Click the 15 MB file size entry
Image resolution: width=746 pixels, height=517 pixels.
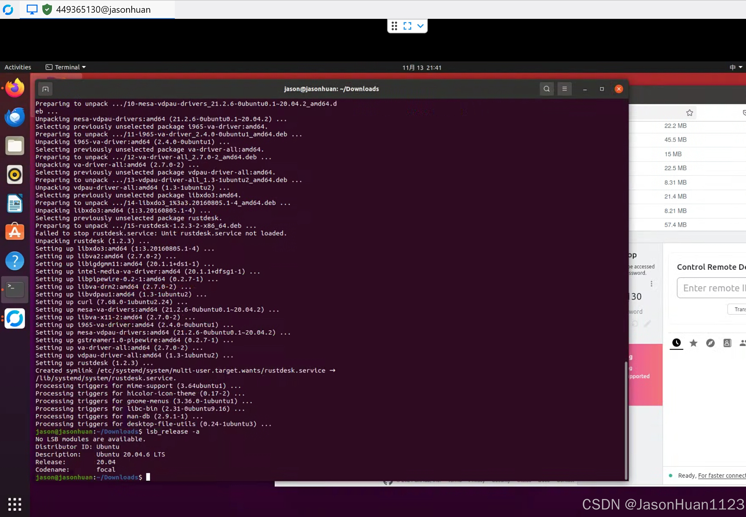click(x=673, y=154)
